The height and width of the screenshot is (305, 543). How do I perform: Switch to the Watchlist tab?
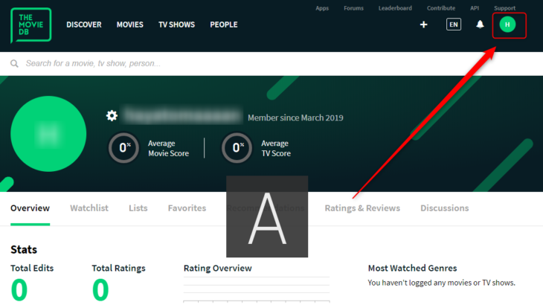(89, 208)
